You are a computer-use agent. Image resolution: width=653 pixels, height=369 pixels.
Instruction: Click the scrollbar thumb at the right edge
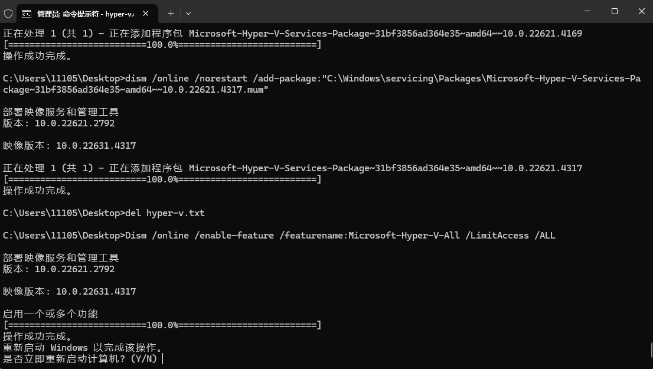(x=651, y=350)
